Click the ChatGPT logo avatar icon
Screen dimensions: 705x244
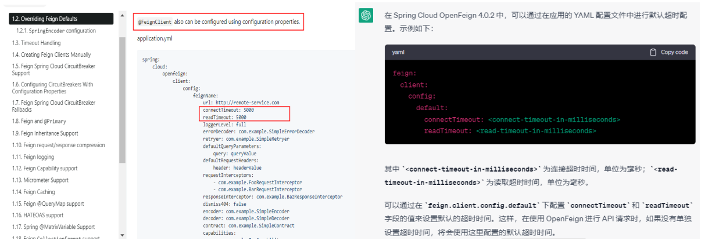pos(366,16)
